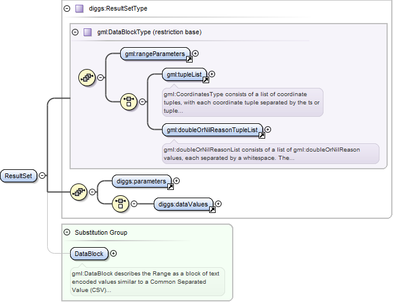Click the purple type icon for diggs:ResultSetType
The height and width of the screenshot is (302, 393).
pos(80,9)
